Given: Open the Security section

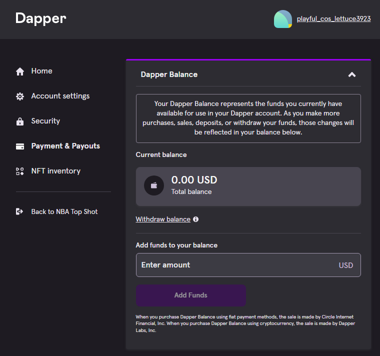Looking at the screenshot, I should tap(45, 121).
